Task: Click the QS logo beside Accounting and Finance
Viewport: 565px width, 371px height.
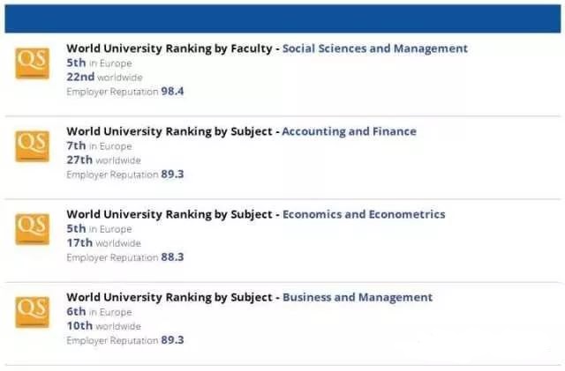Action: click(x=32, y=146)
